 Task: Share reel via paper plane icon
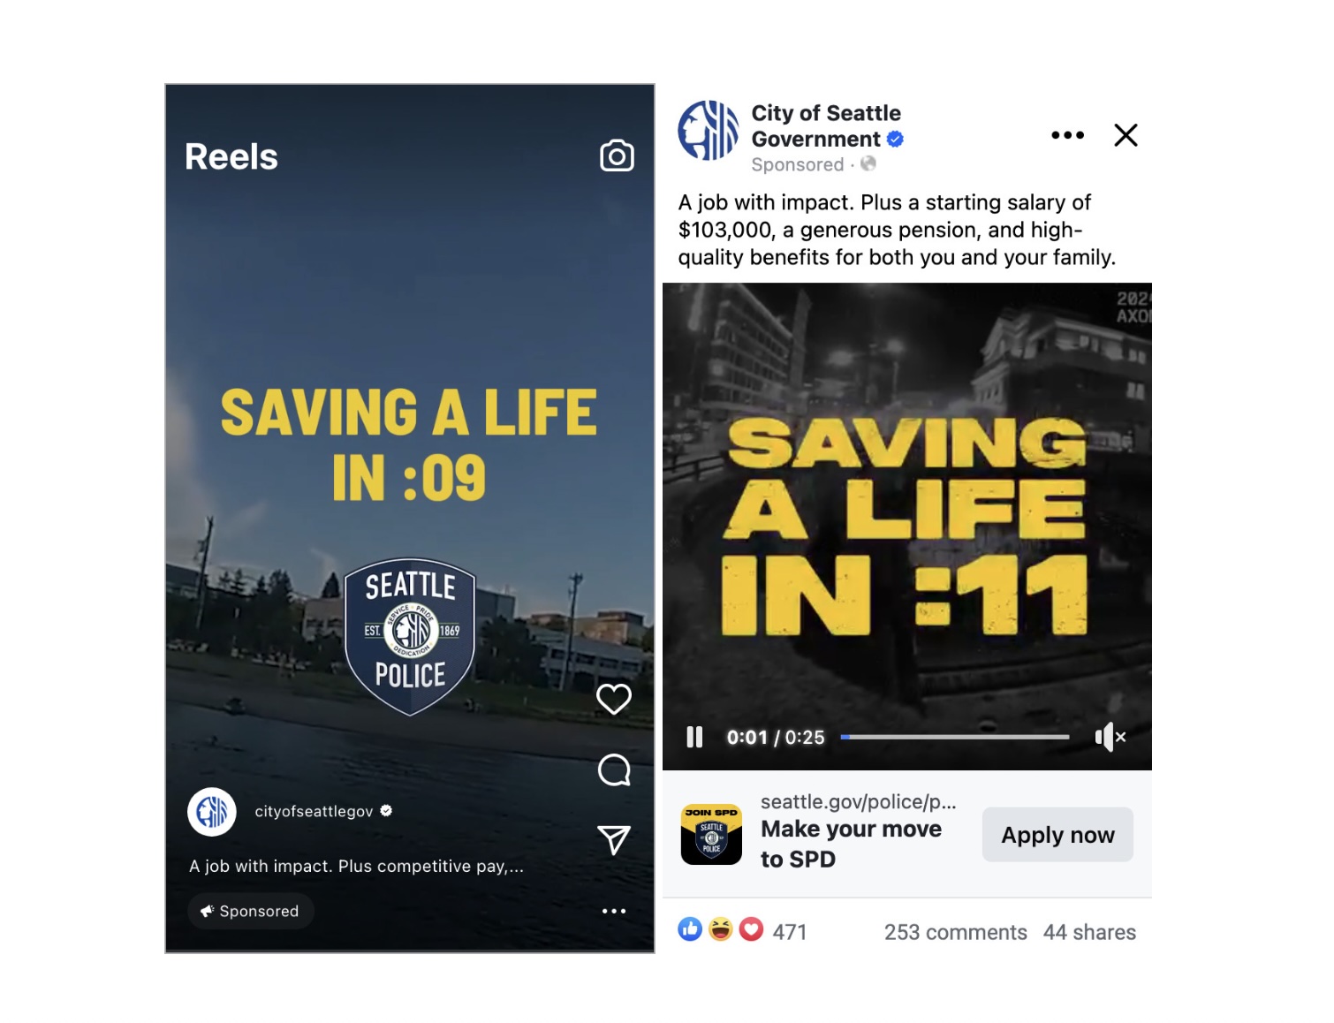pyautogui.click(x=614, y=839)
